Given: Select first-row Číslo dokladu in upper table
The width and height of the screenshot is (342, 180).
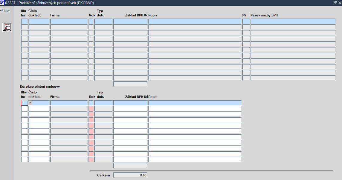Looking at the screenshot, I should coord(39,21).
